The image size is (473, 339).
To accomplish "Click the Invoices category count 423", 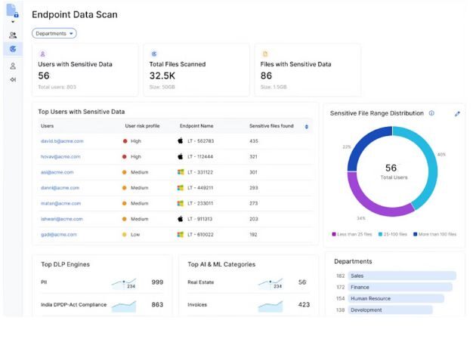I will [304, 305].
